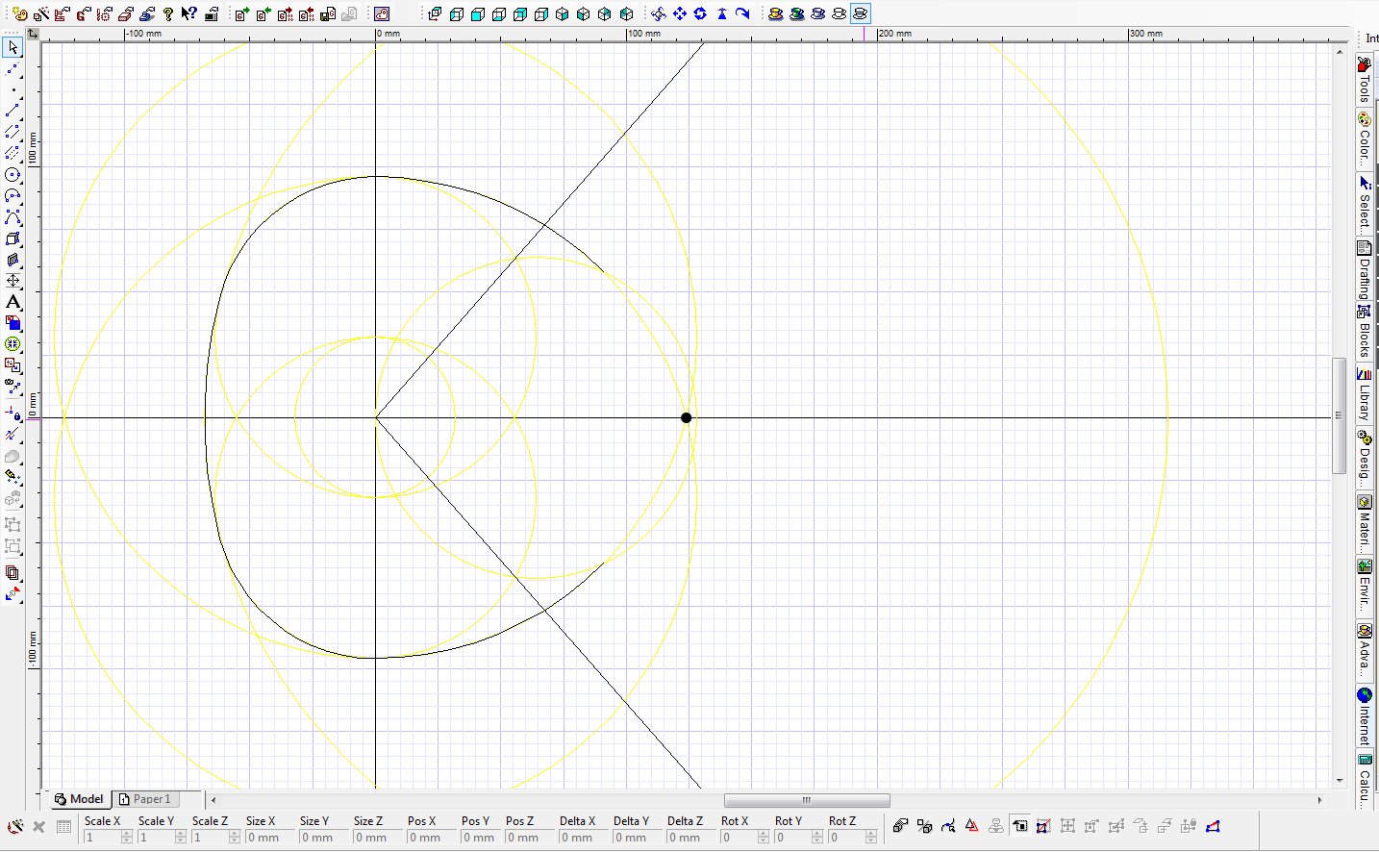
Task: Open the Drafting palette tab
Action: pos(1365,270)
